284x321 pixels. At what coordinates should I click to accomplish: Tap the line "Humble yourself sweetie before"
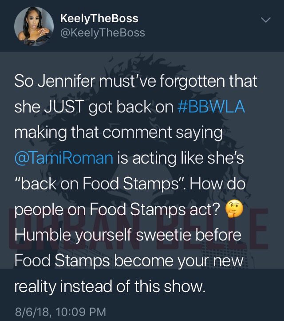[128, 235]
